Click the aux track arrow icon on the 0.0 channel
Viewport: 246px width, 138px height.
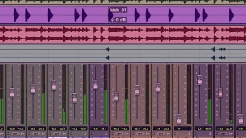210,134
